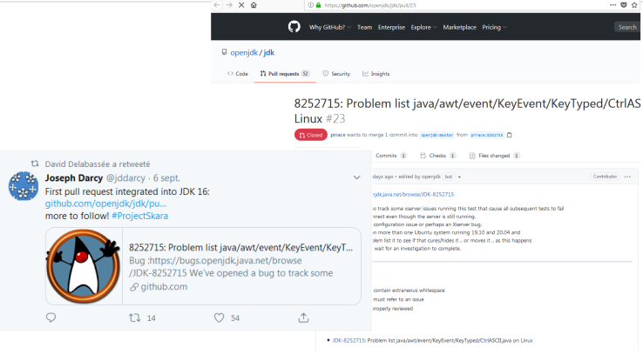Open the github.com/openjdk/jdk/pu... tweet link
643x354 pixels.
(x=105, y=204)
